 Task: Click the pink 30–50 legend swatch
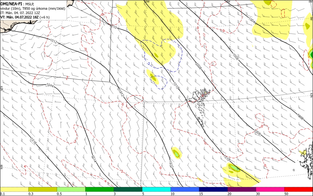click(270, 189)
